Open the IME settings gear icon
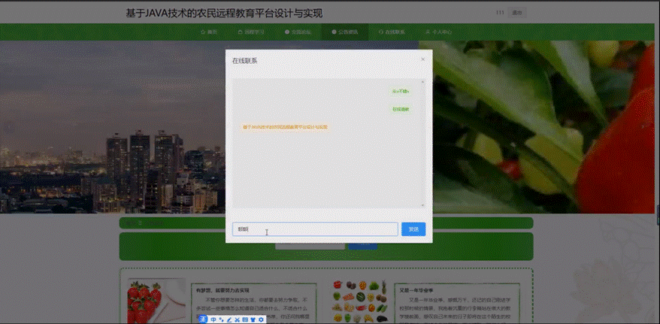 [x=261, y=319]
